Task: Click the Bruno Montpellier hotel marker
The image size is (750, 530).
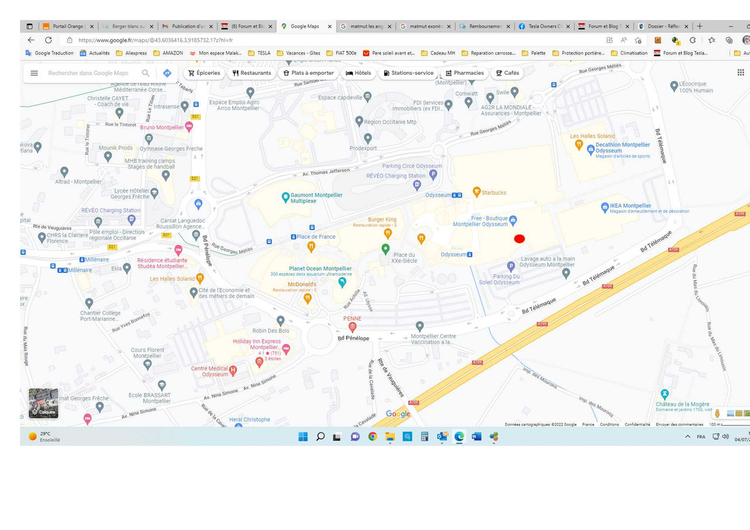Action: (189, 127)
